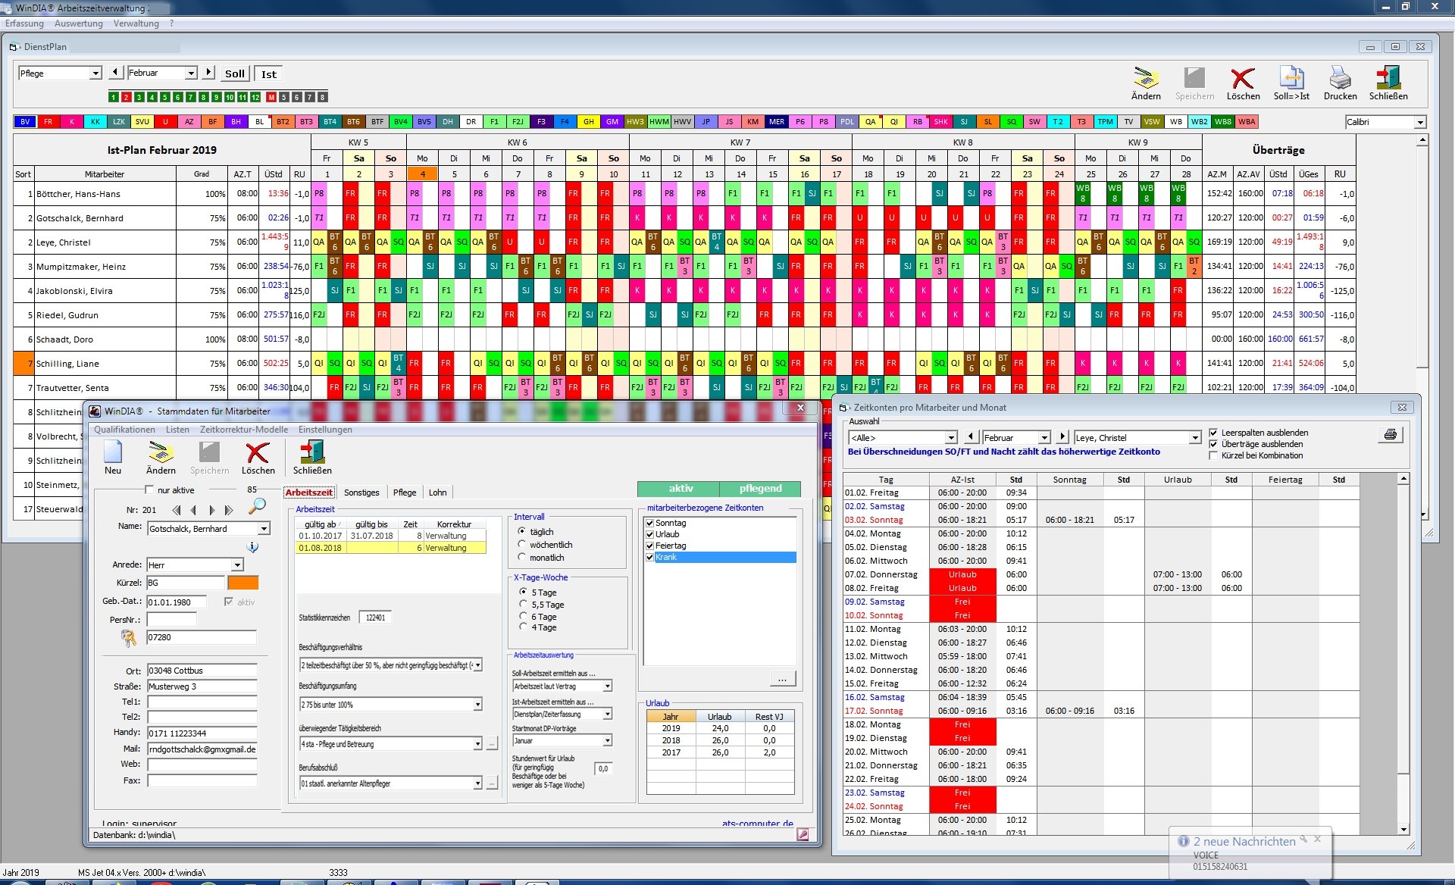Open the Auswertung menu
Screen dimensions: 1455x885
(78, 23)
